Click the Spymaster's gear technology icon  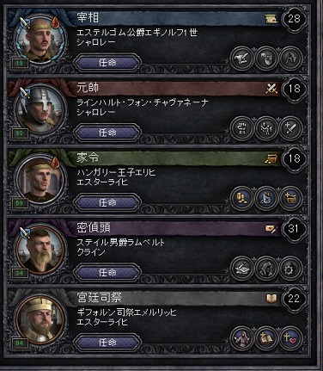(x=290, y=268)
